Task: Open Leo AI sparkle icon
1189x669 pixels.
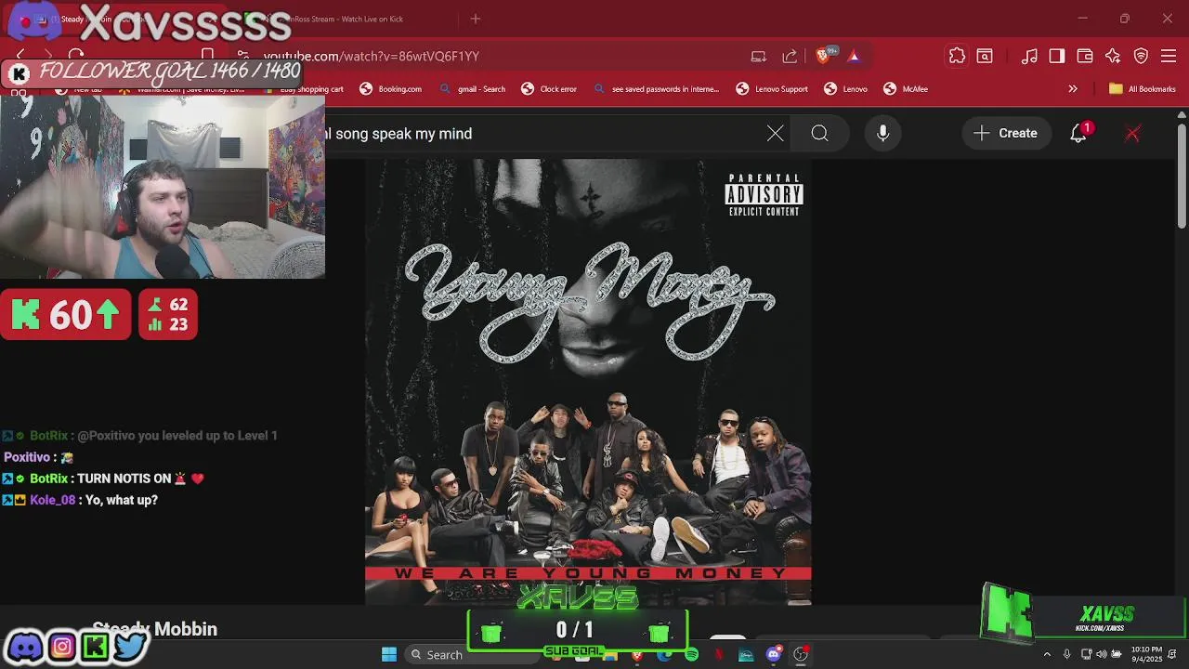Action: pyautogui.click(x=1113, y=56)
